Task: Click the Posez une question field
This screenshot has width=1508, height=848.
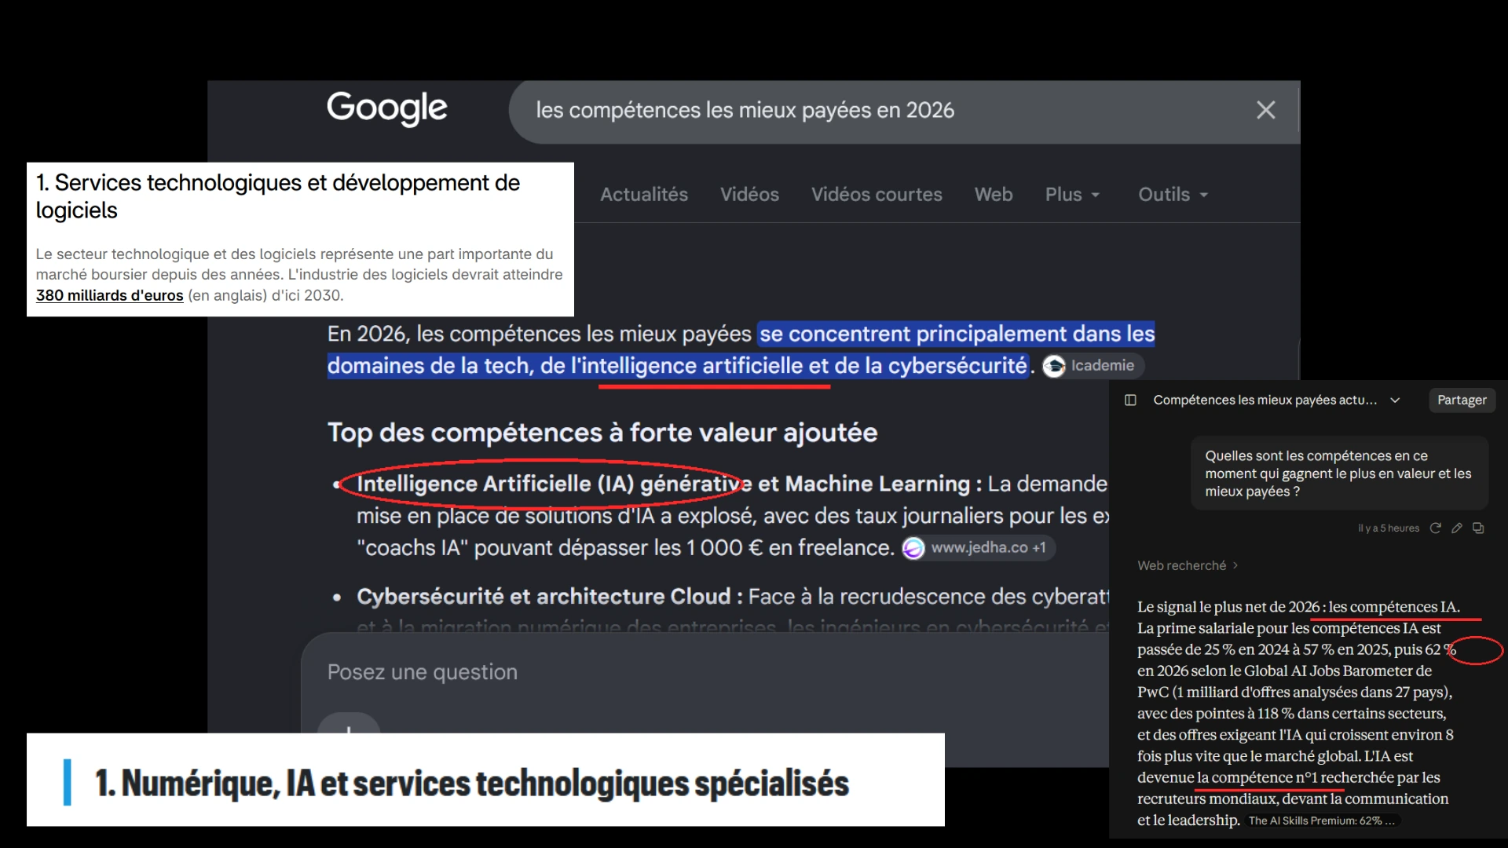Action: (x=423, y=673)
